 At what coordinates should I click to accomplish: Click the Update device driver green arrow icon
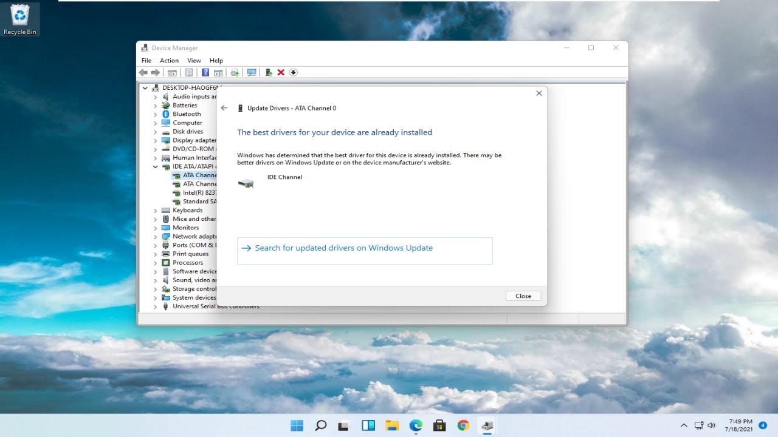[269, 72]
